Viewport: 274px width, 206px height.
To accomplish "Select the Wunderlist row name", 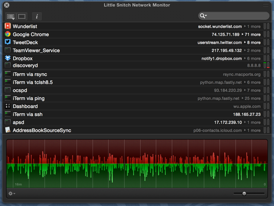I will [x=25, y=26].
